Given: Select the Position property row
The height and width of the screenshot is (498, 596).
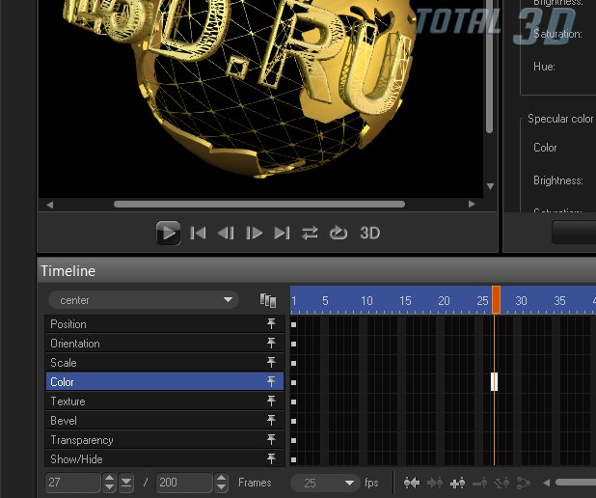Looking at the screenshot, I should [x=165, y=324].
